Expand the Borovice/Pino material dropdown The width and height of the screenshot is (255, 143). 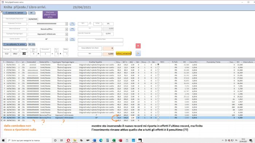(x=67, y=29)
